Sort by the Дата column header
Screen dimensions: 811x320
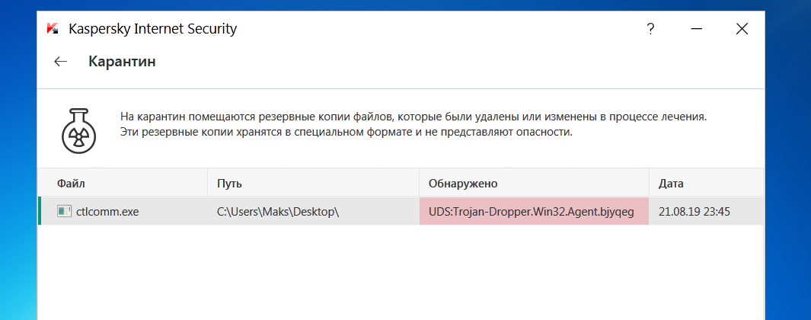pos(706,184)
